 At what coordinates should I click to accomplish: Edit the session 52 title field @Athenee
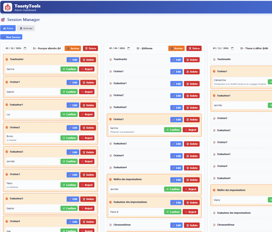(150, 48)
